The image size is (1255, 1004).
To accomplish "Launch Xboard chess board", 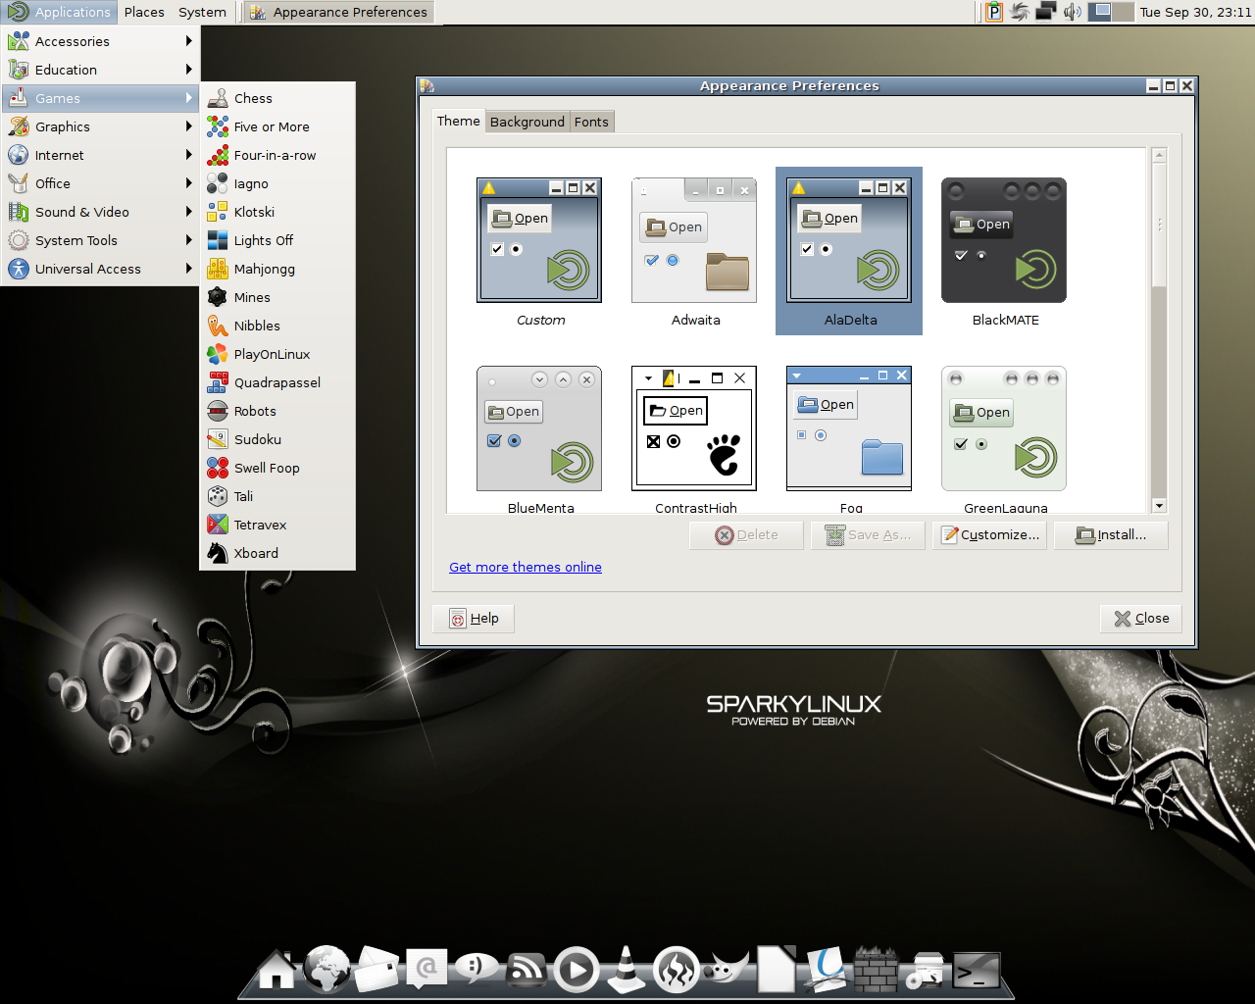I will click(x=277, y=553).
